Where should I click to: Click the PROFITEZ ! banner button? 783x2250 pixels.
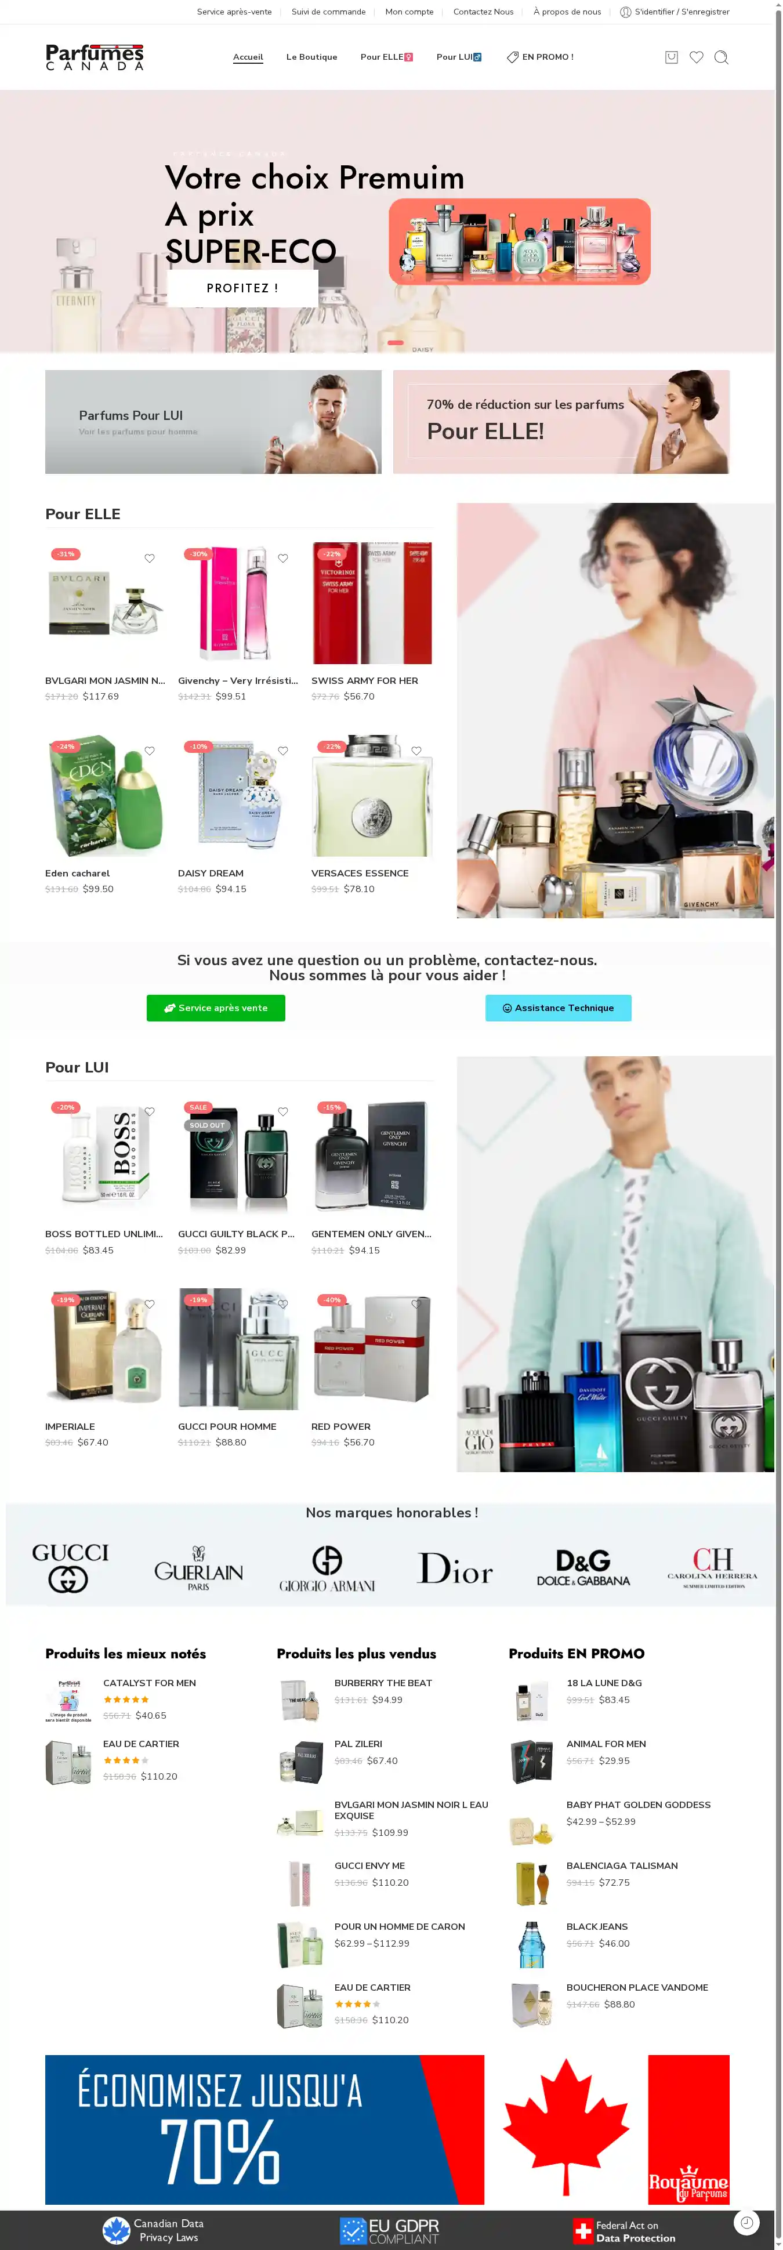pos(242,288)
